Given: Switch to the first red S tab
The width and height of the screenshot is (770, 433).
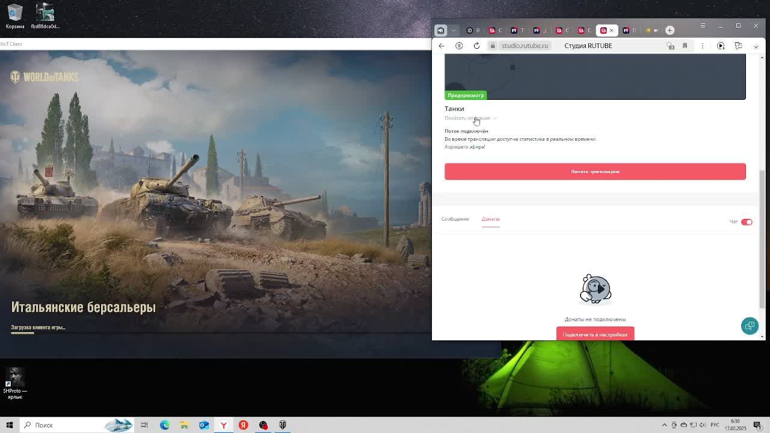Looking at the screenshot, I should click(x=495, y=30).
